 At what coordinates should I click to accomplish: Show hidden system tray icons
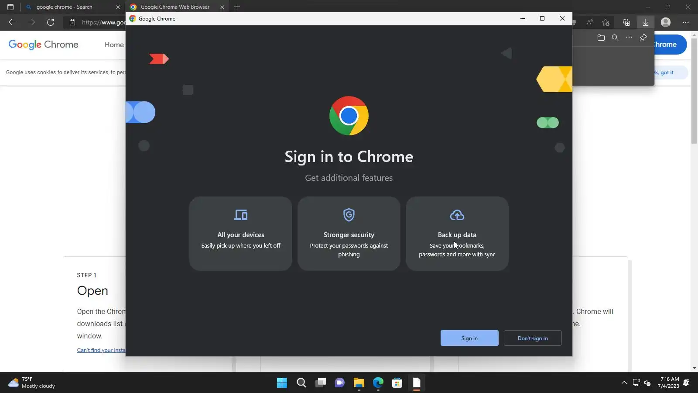tap(624, 383)
